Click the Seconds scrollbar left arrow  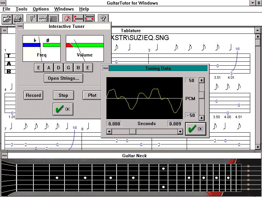click(x=109, y=132)
